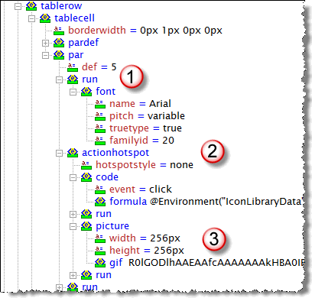Collapse the picture node
The image size is (312, 298).
73,226
